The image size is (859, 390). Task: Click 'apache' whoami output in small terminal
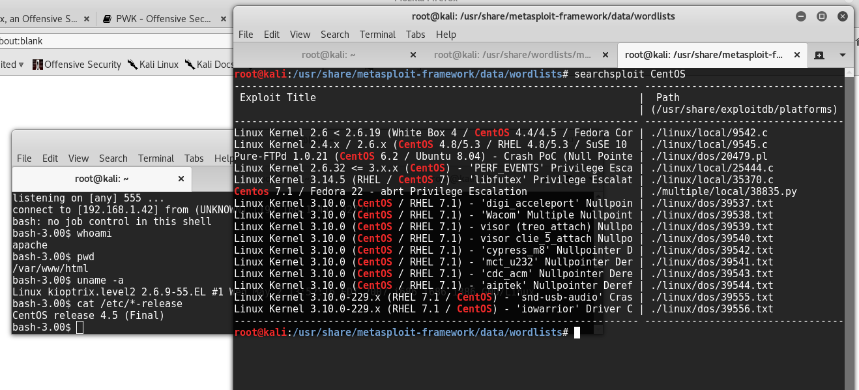click(x=30, y=245)
